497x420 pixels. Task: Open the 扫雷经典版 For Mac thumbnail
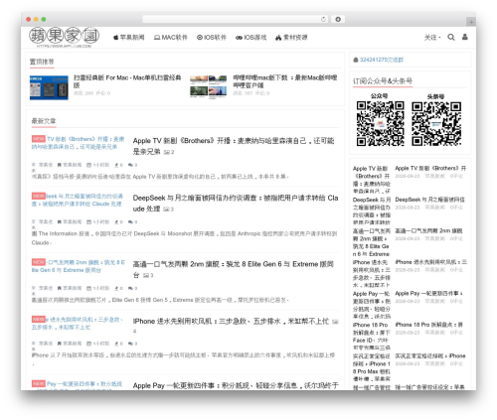coord(49,87)
